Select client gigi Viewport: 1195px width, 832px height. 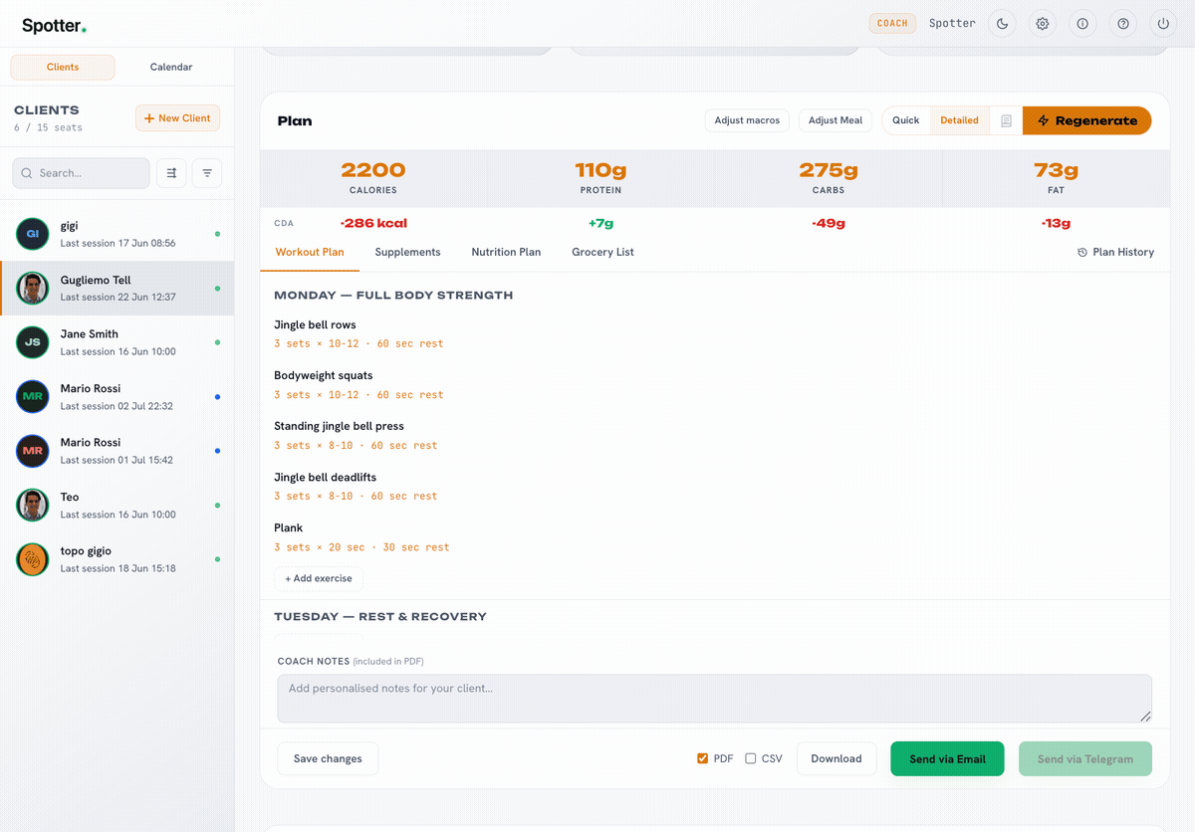coord(118,234)
